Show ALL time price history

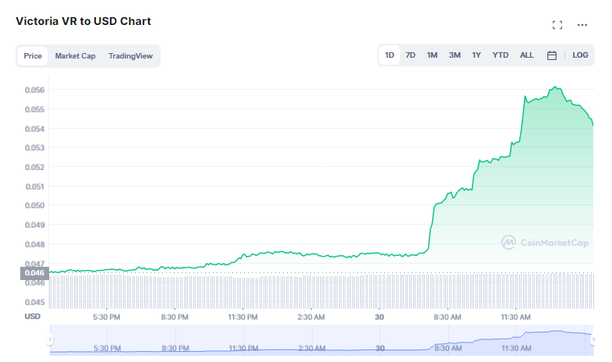pos(526,55)
